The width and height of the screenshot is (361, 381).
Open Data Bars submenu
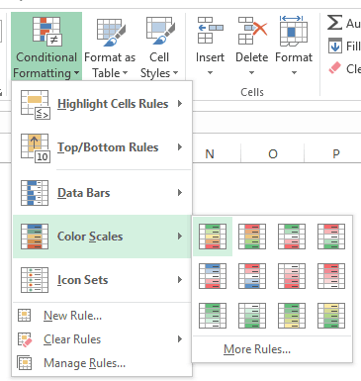(102, 193)
